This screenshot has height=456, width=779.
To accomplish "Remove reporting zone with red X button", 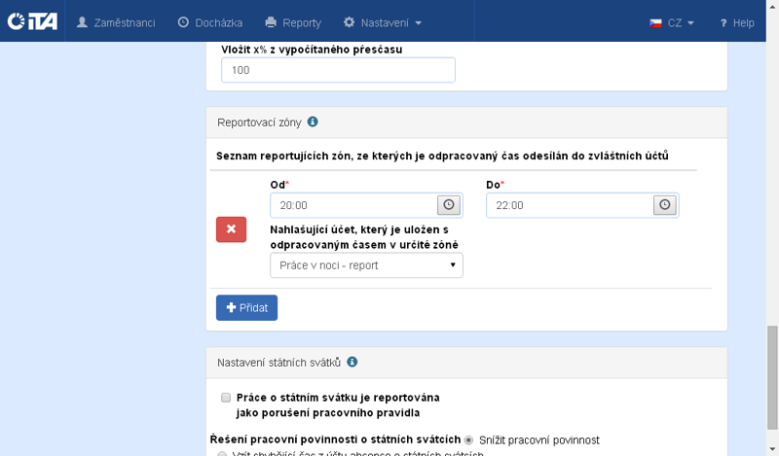I will pyautogui.click(x=231, y=229).
